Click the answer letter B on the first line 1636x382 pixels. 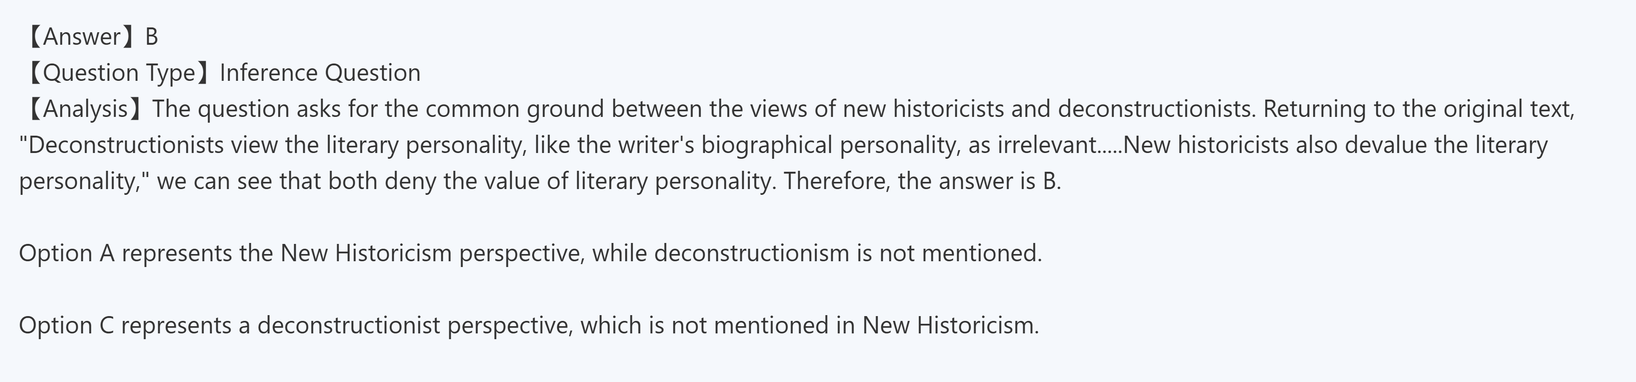(151, 37)
